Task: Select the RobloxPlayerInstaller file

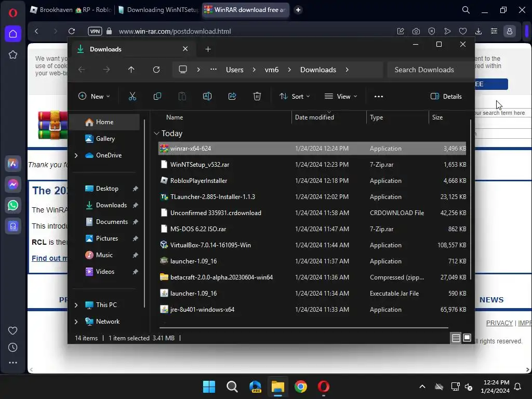Action: click(312, 180)
